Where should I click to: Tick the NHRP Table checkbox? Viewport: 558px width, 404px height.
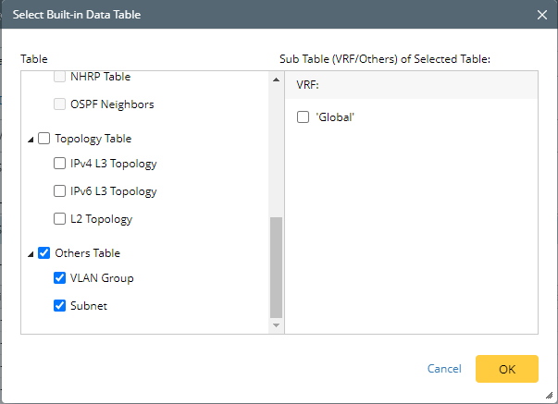pos(60,78)
